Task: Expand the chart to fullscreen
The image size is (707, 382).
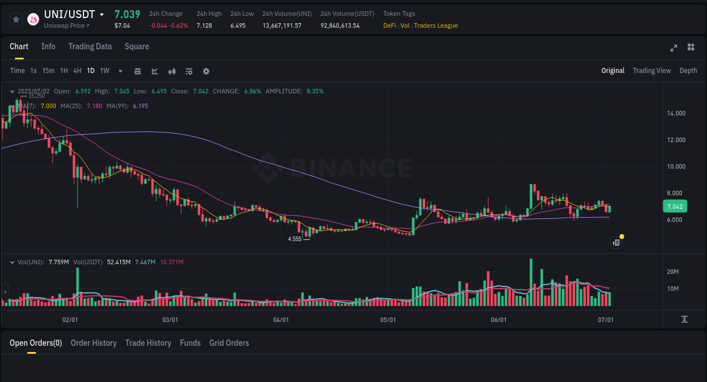Action: coord(674,48)
